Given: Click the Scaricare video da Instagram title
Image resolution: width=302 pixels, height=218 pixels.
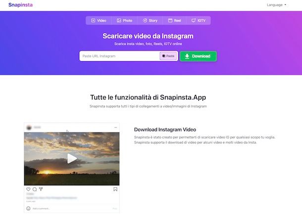Looking at the screenshot, I should pos(148,36).
